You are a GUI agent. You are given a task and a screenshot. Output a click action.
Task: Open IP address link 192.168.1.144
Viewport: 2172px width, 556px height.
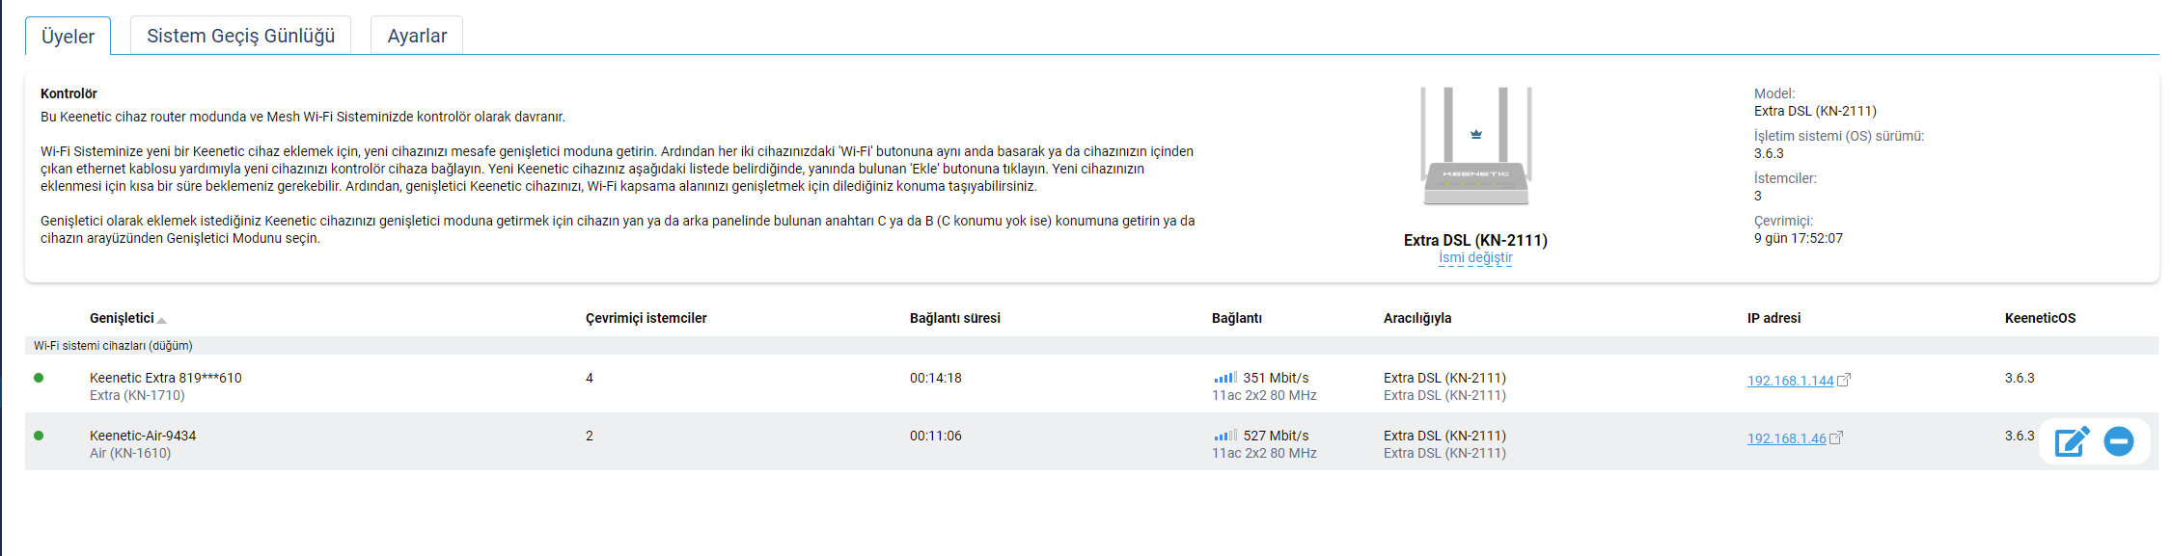[1790, 381]
